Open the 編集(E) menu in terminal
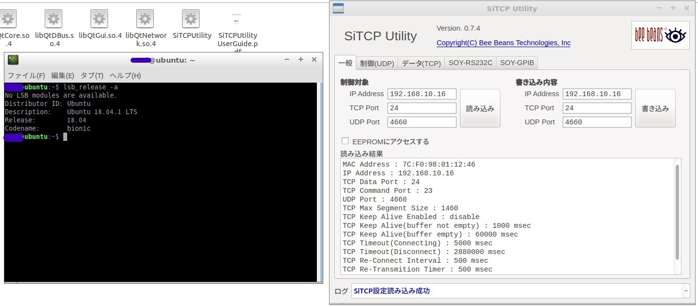Screen dimensions: 698x307 tap(63, 75)
